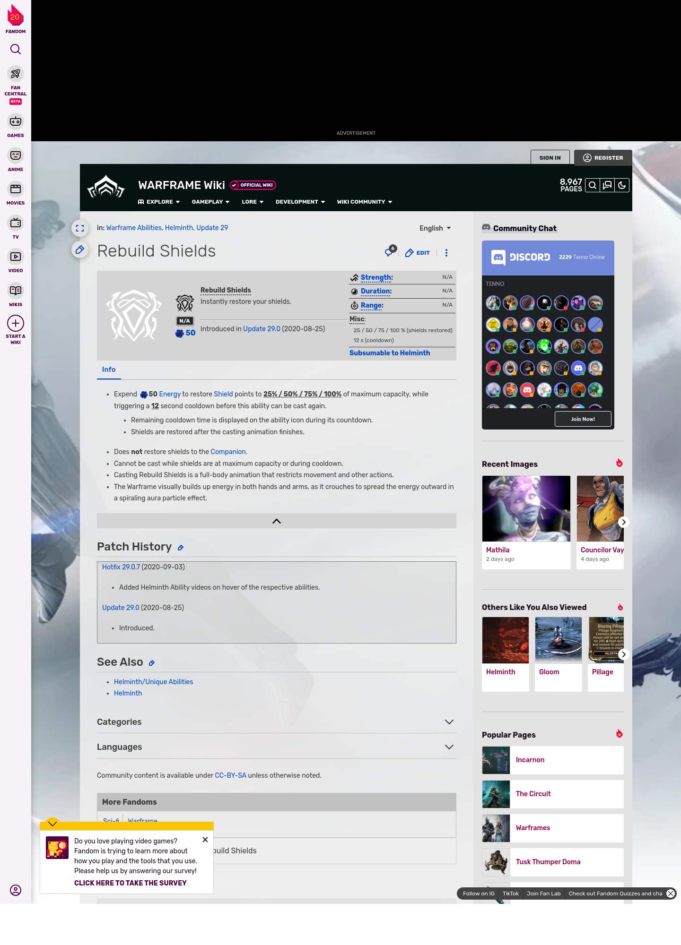
Task: Take the survey via click here link
Action: (x=131, y=883)
